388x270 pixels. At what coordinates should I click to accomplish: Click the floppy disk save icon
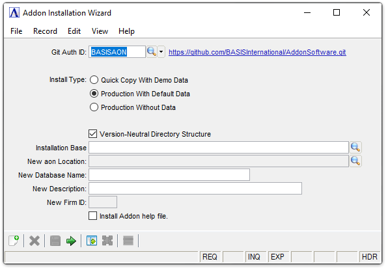(x=55, y=241)
